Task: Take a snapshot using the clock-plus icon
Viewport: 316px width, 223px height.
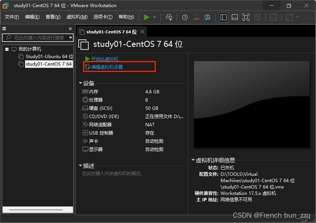Action: point(185,17)
